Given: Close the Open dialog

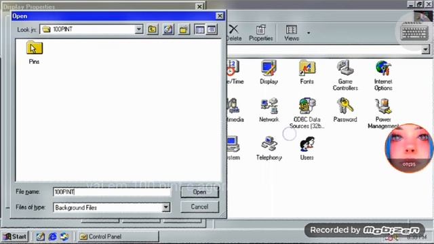Looking at the screenshot, I should click(x=220, y=16).
